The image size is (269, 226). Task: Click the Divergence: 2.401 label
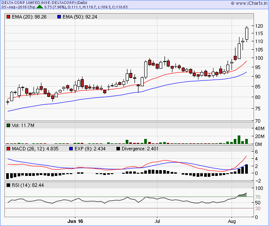140,149
